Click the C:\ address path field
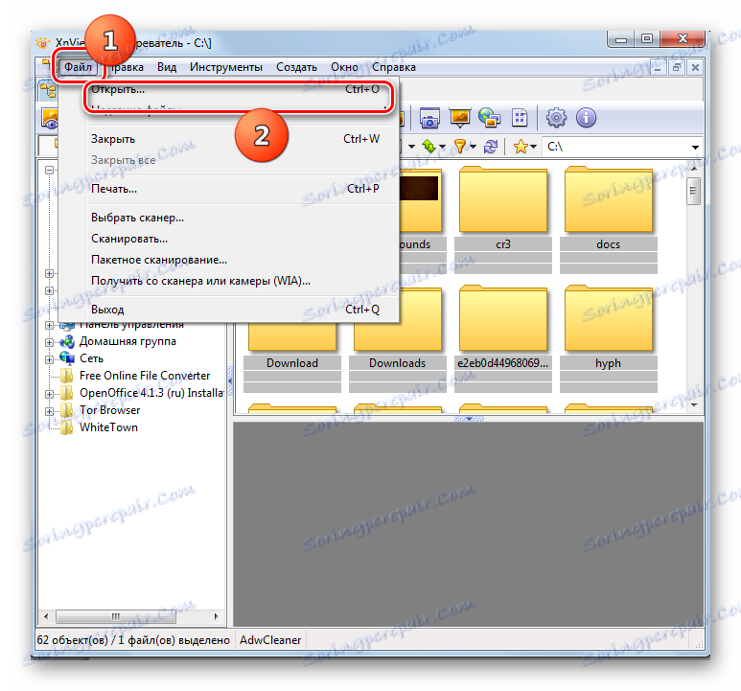 (x=622, y=147)
